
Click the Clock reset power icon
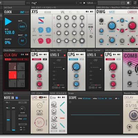(x=26, y=35)
